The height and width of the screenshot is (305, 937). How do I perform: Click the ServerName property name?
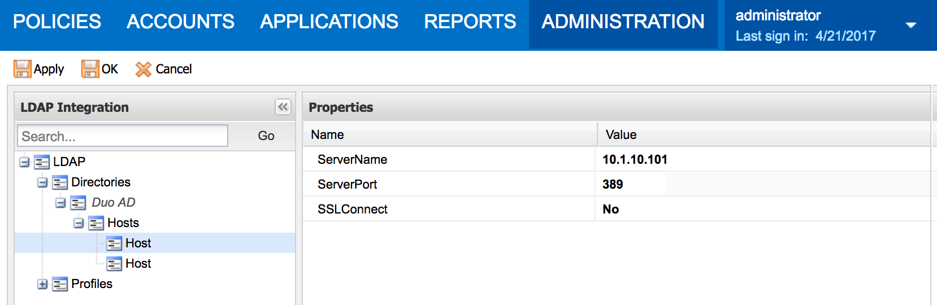(x=352, y=159)
